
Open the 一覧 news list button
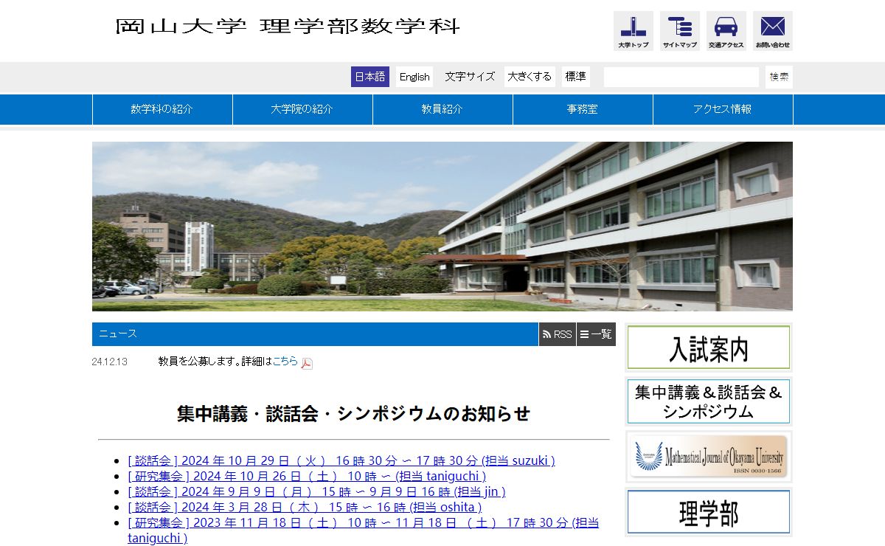pyautogui.click(x=596, y=334)
